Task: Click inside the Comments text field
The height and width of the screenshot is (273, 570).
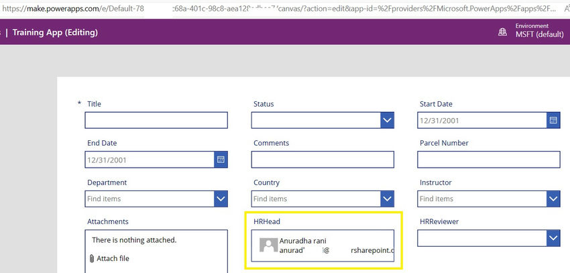Action: (x=323, y=159)
